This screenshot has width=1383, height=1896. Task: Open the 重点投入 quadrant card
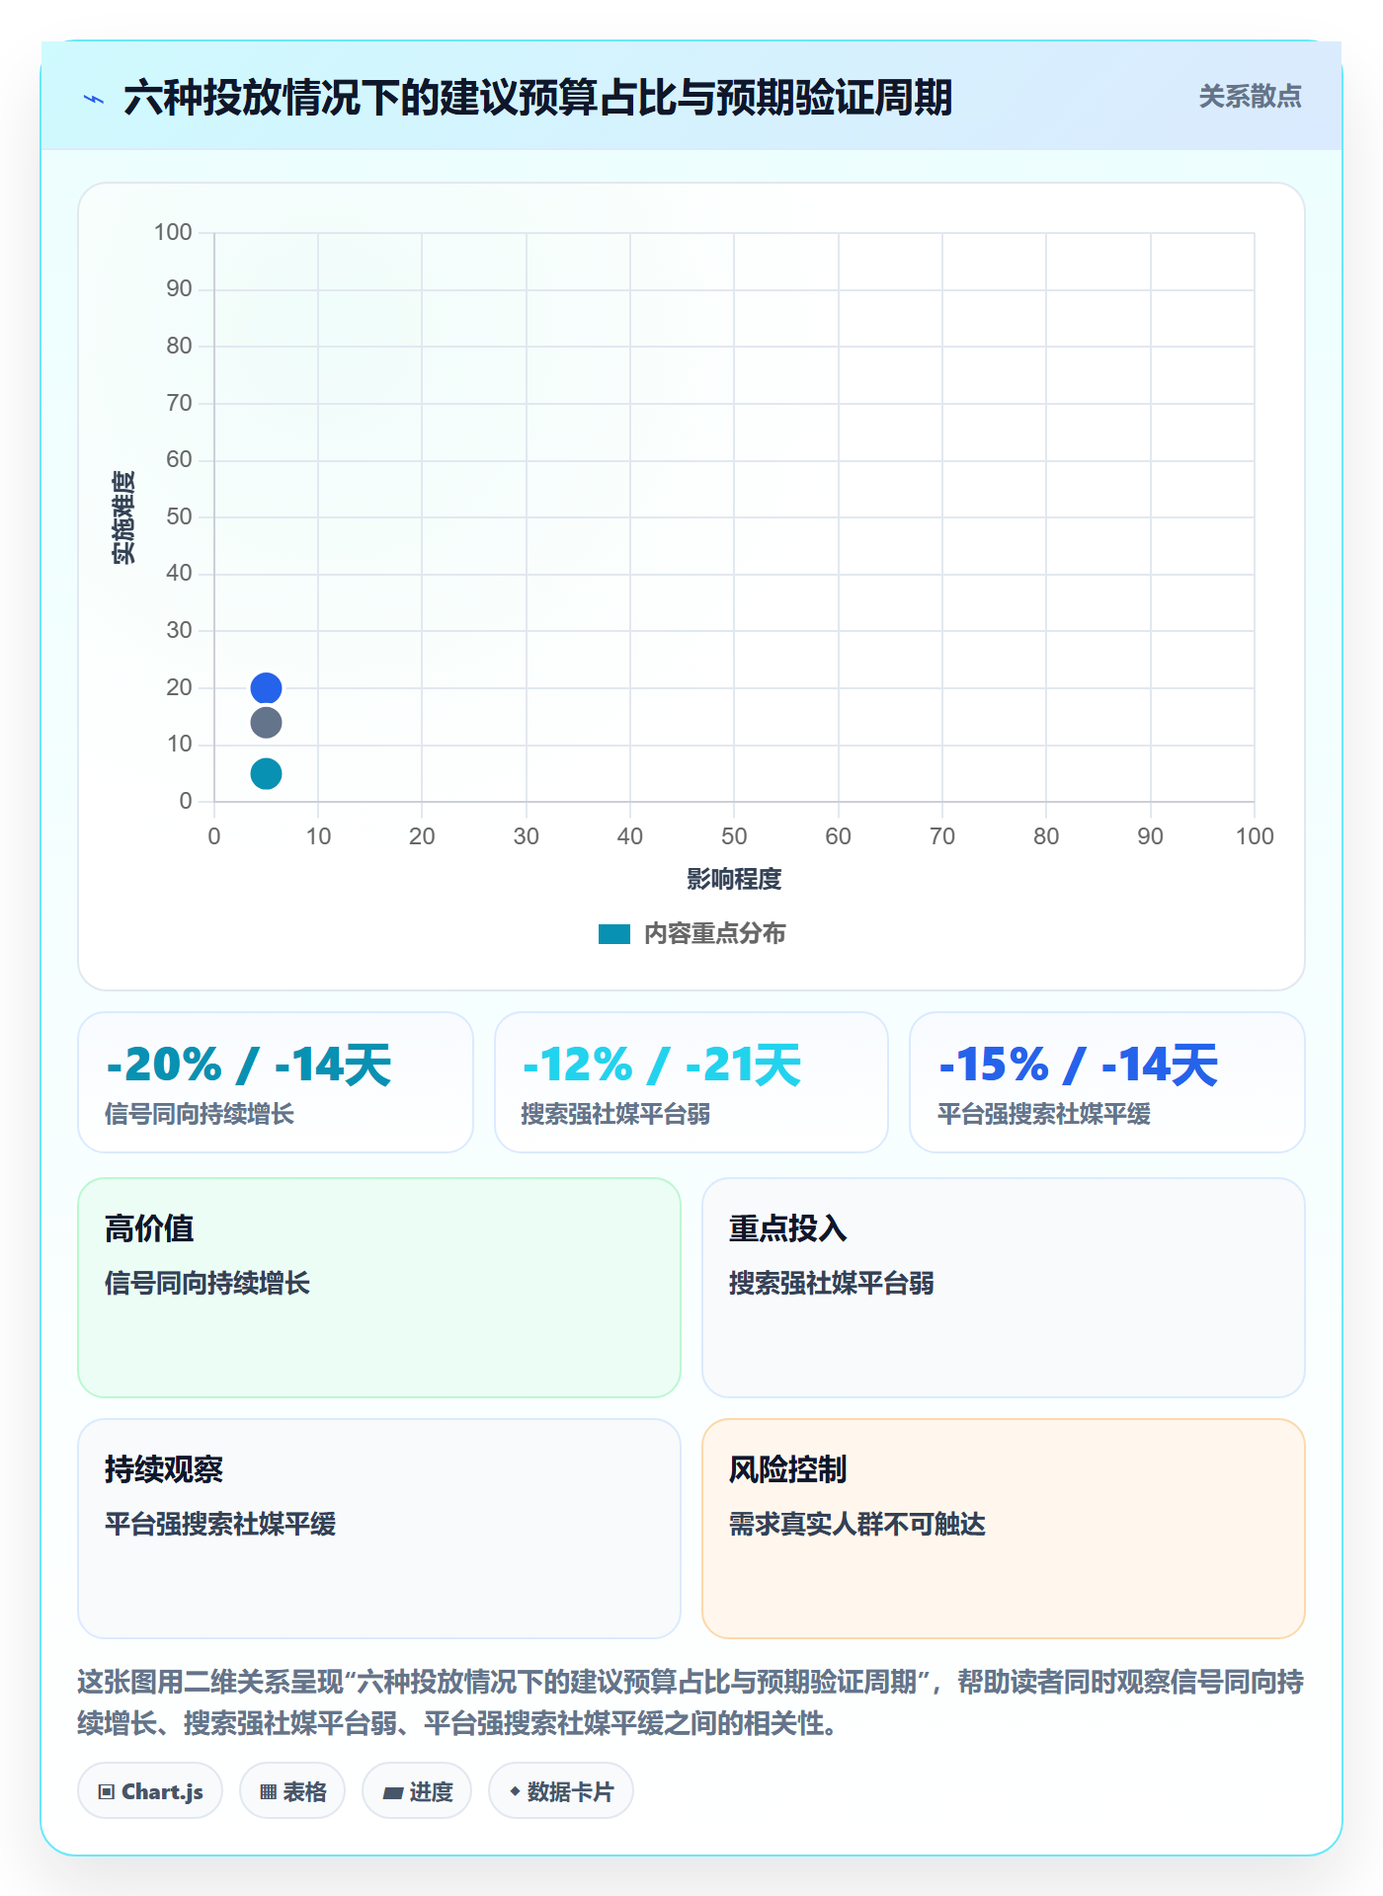point(1004,1288)
